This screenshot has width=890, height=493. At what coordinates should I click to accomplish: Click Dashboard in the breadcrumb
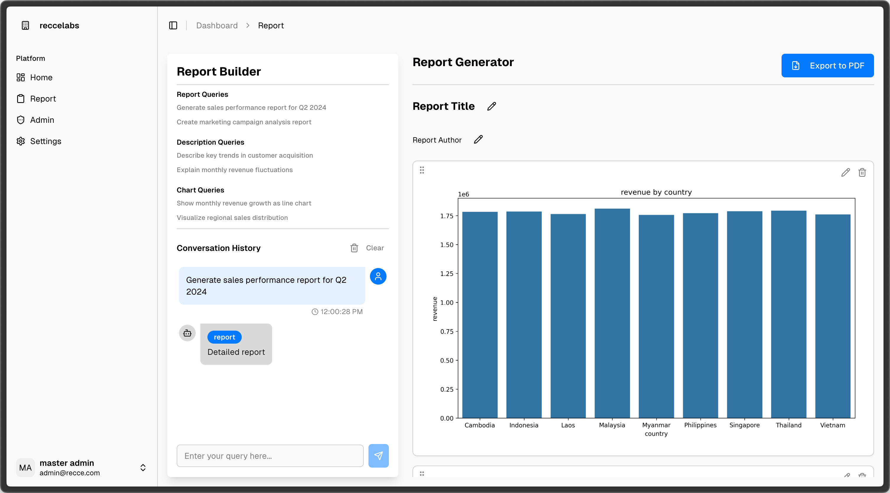[217, 26]
